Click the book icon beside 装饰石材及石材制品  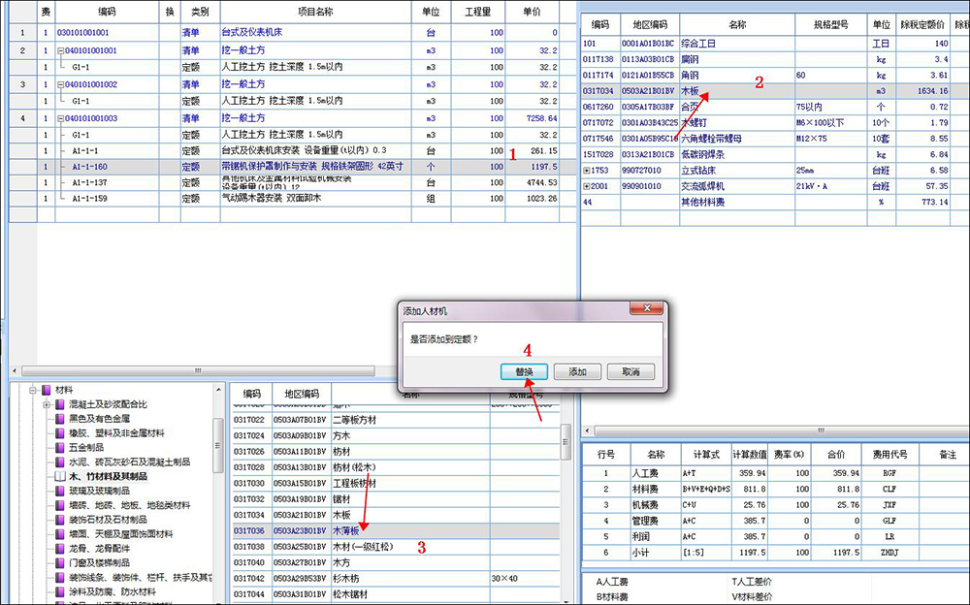[60, 520]
